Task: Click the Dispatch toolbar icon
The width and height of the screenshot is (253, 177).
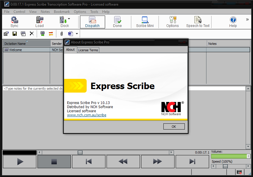Action: click(x=93, y=22)
